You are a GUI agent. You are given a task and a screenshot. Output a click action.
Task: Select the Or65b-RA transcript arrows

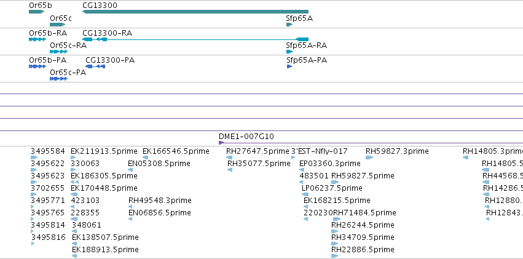[x=37, y=39]
